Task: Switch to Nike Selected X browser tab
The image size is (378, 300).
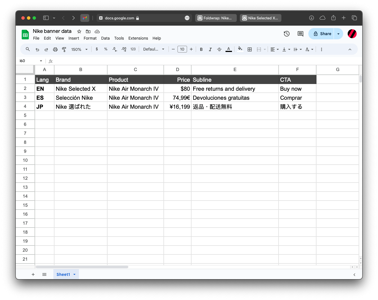Action: tap(261, 18)
